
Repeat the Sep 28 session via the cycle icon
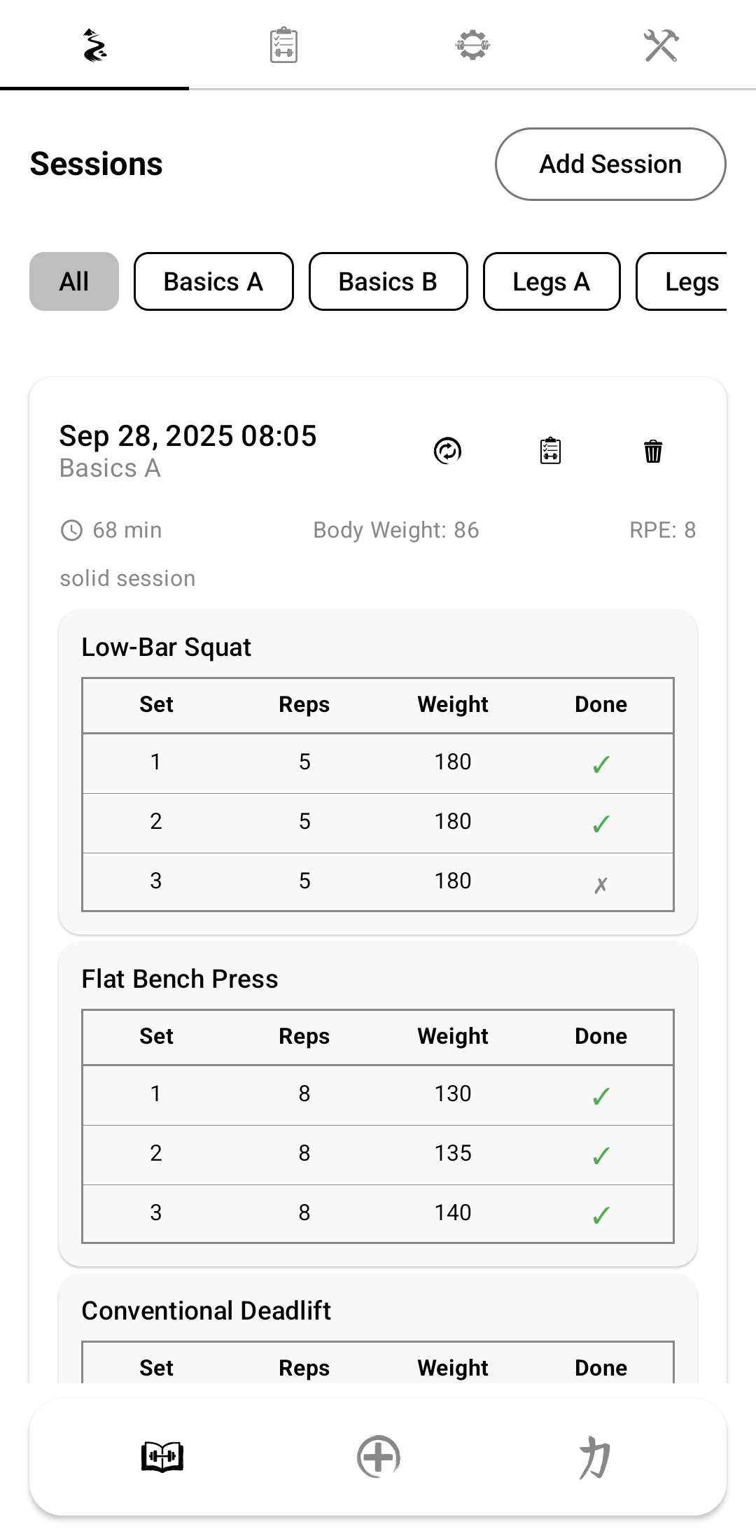(448, 451)
